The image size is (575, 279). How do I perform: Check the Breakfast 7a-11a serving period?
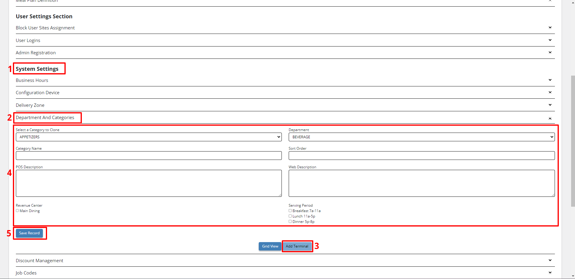[x=290, y=211]
